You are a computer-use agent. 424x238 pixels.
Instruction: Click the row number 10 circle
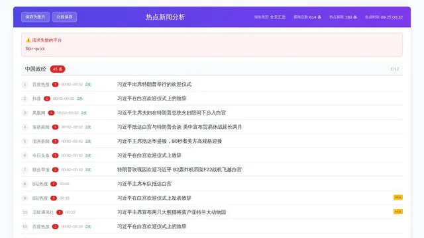pos(25,212)
